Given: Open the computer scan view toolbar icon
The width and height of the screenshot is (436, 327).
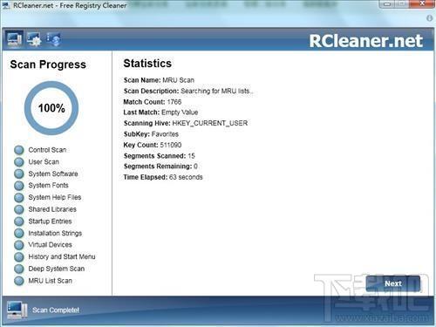Looking at the screenshot, I should point(14,39).
